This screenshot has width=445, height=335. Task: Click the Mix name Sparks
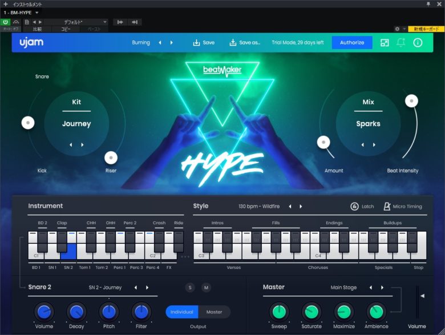click(x=368, y=124)
